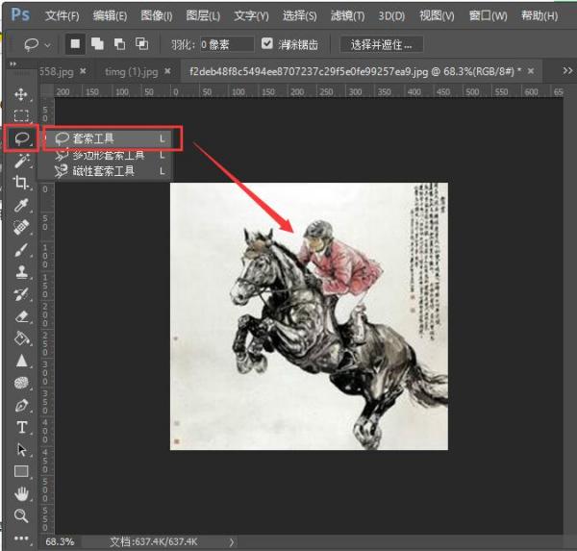Choose 套索工具 from the flyout
The image size is (577, 551).
click(x=109, y=138)
